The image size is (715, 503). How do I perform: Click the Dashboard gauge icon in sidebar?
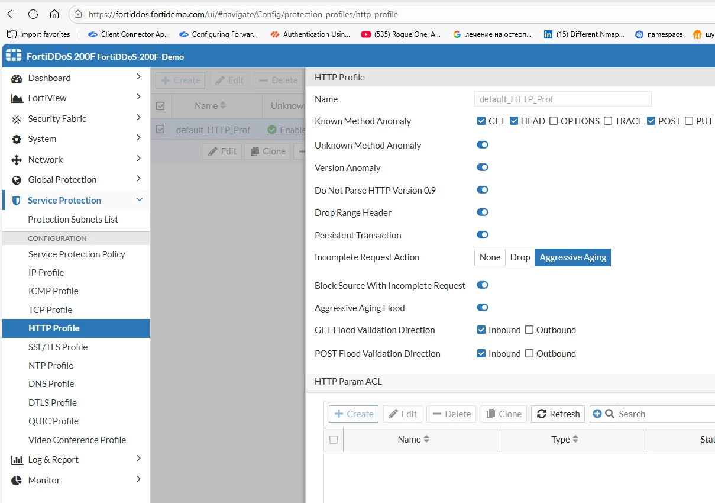(x=17, y=78)
